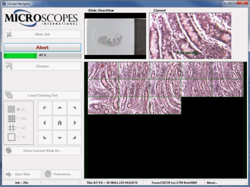Select the ALL tiles radio button

click(x=18, y=109)
